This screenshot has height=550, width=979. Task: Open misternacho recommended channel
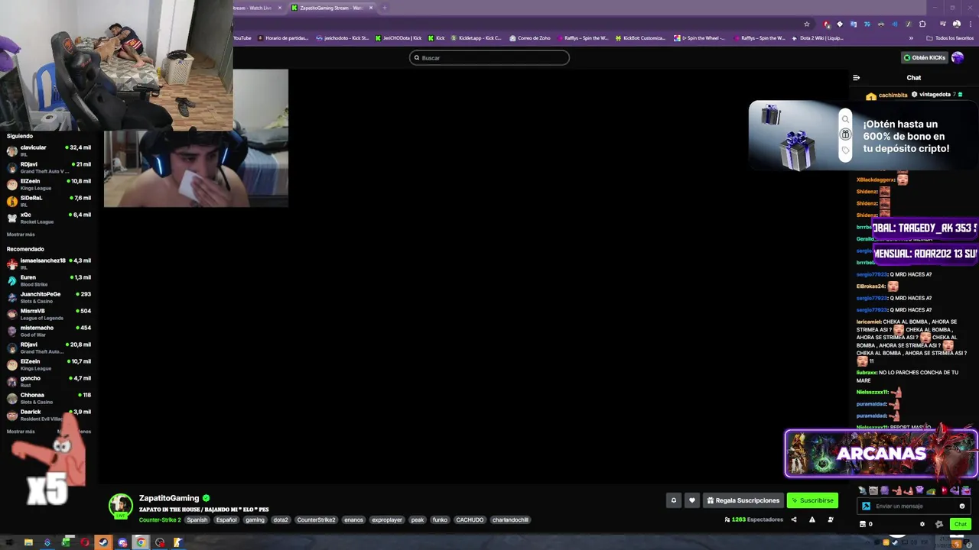pos(49,331)
